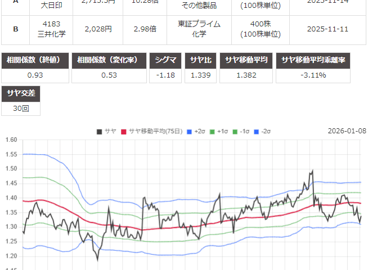
Task: Click the 2025-11-11 date in row B
Action: click(x=328, y=29)
